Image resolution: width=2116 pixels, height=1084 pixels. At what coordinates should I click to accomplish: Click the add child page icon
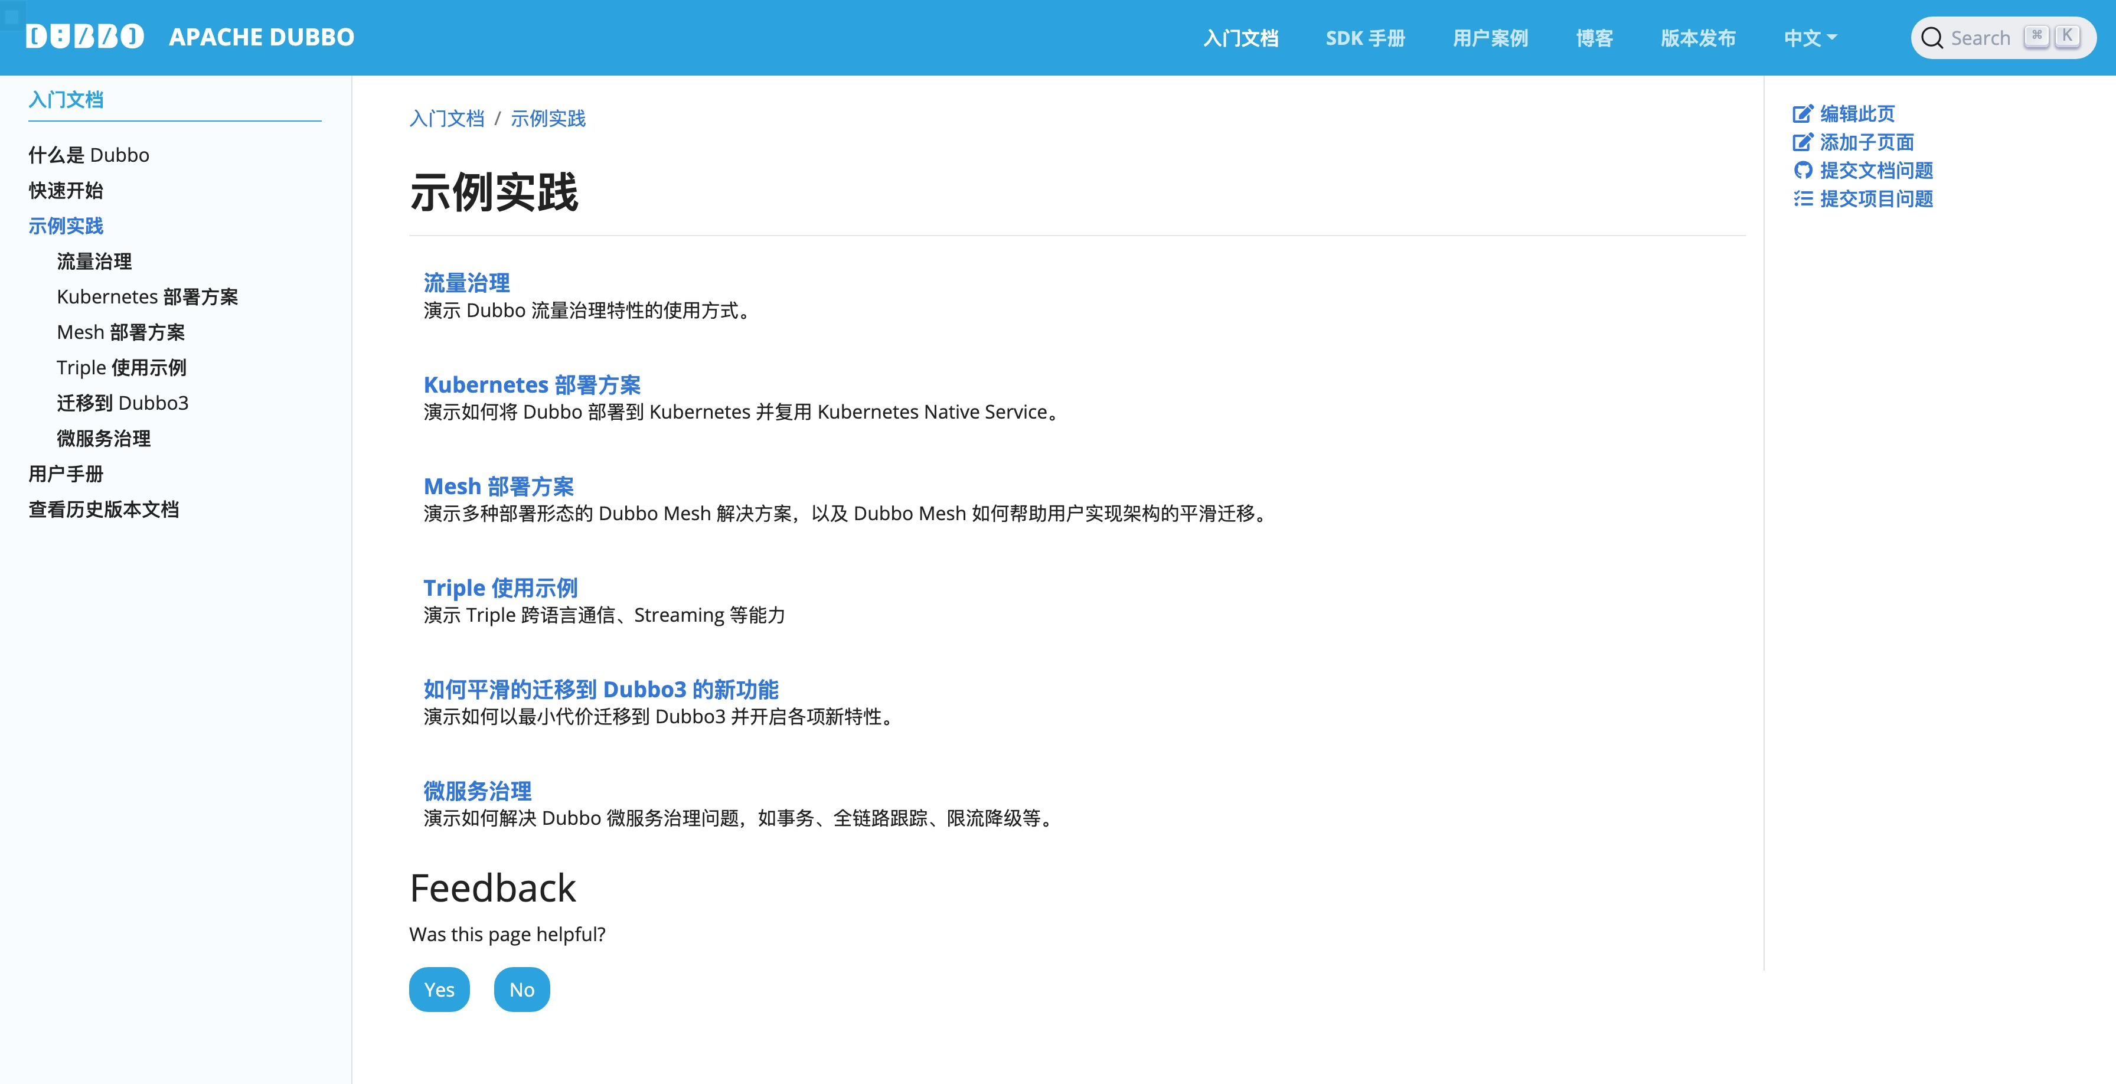pos(1802,142)
